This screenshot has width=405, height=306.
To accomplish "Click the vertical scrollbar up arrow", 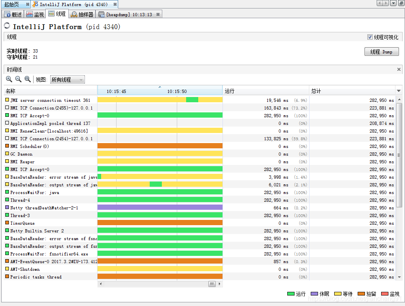I will tap(399, 99).
